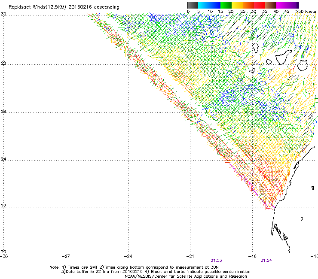This screenshot has width=318, height=279.
Task: Click the '24' latitude axis label
Action: click(x=3, y=159)
